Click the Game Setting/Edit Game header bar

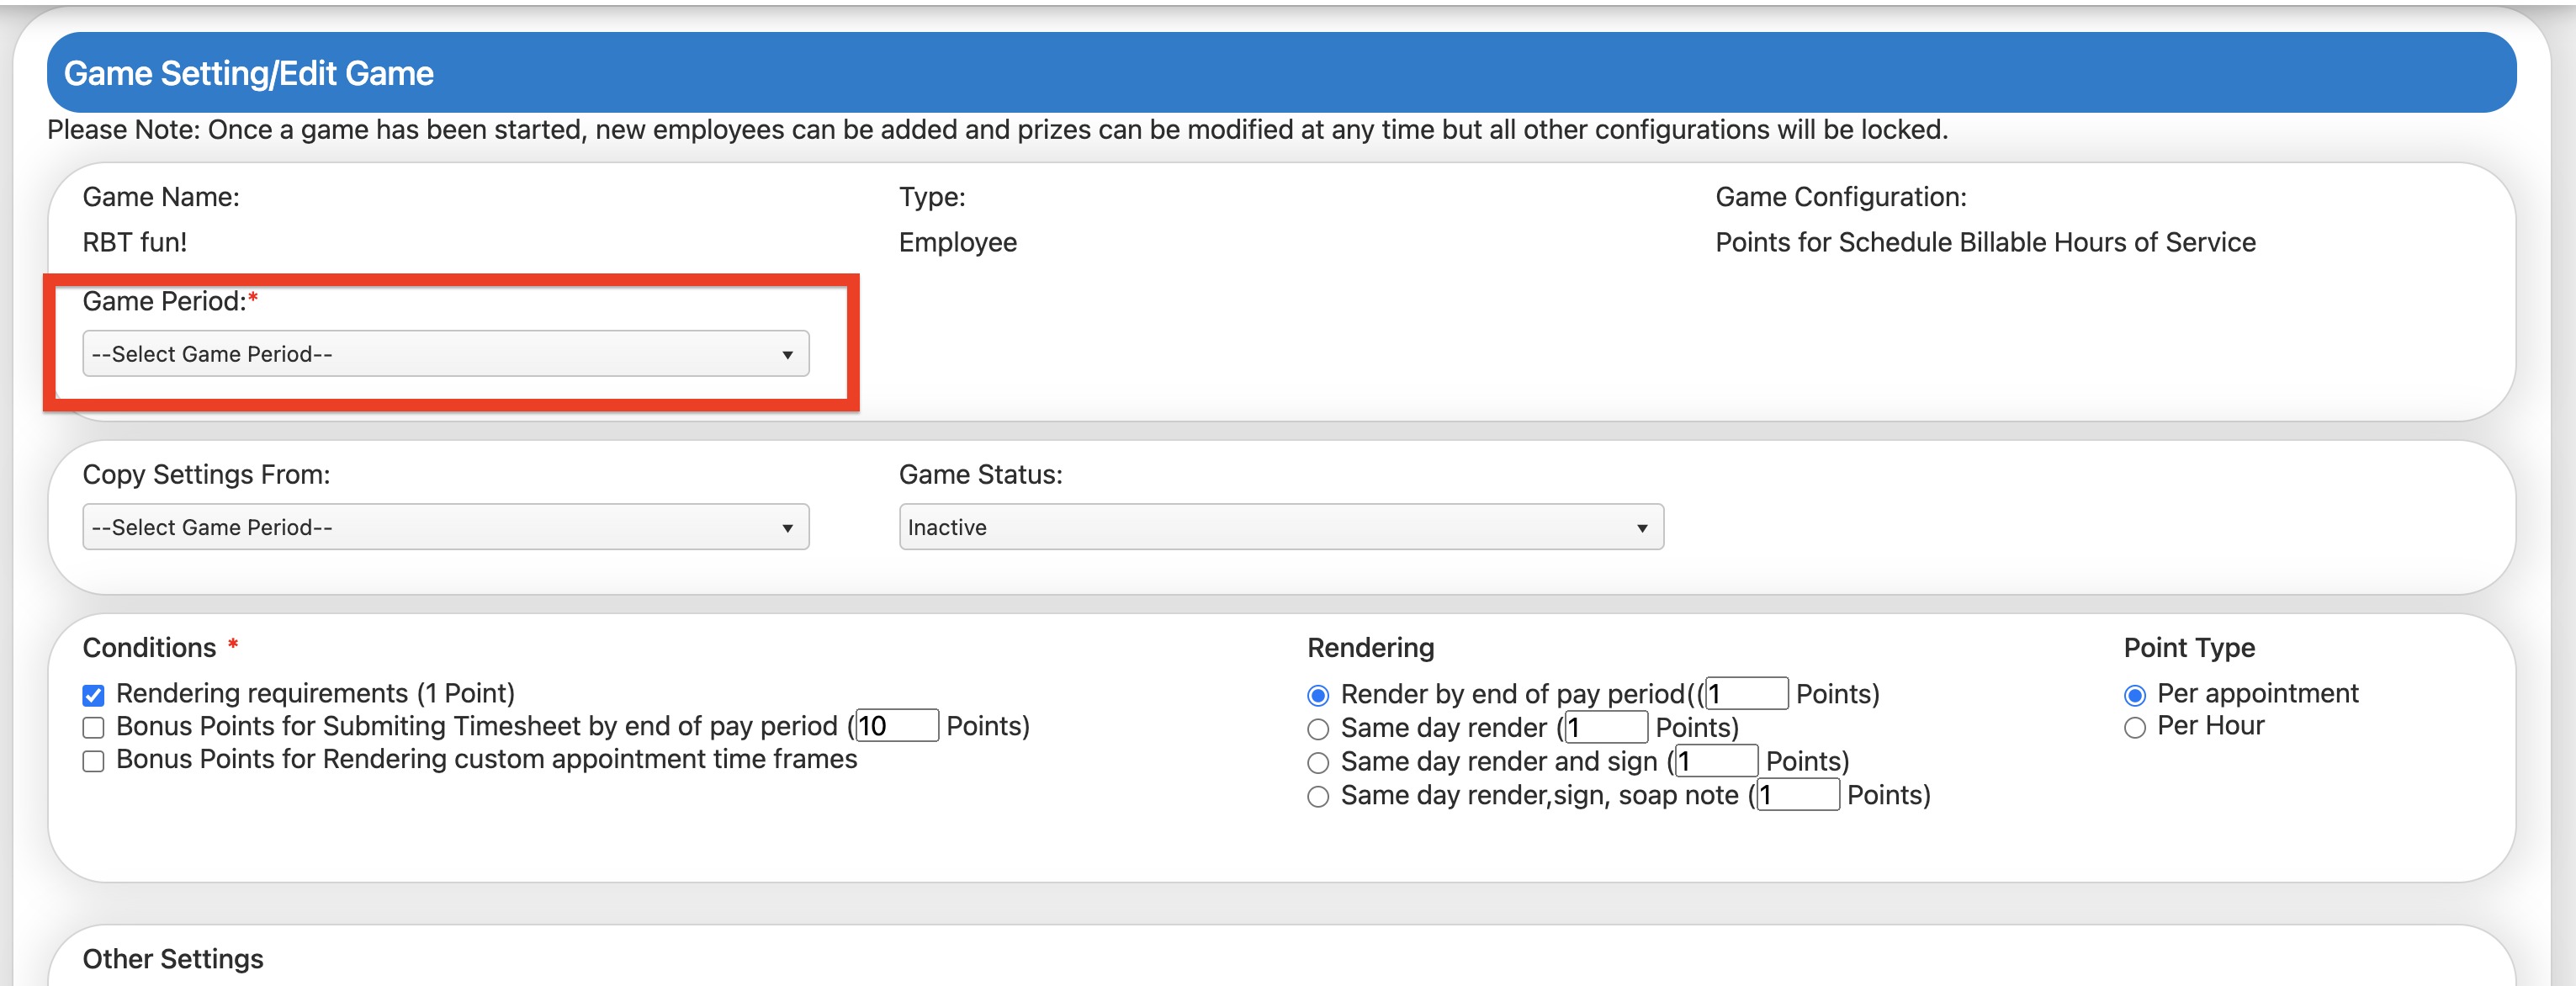pyautogui.click(x=1280, y=73)
